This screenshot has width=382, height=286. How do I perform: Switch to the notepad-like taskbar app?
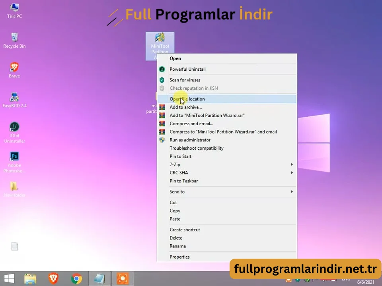coord(99,279)
